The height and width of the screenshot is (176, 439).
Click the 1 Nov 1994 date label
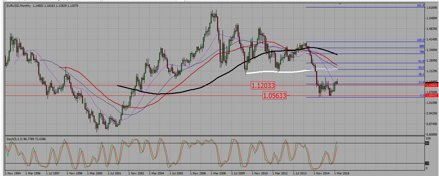[x=13, y=173]
